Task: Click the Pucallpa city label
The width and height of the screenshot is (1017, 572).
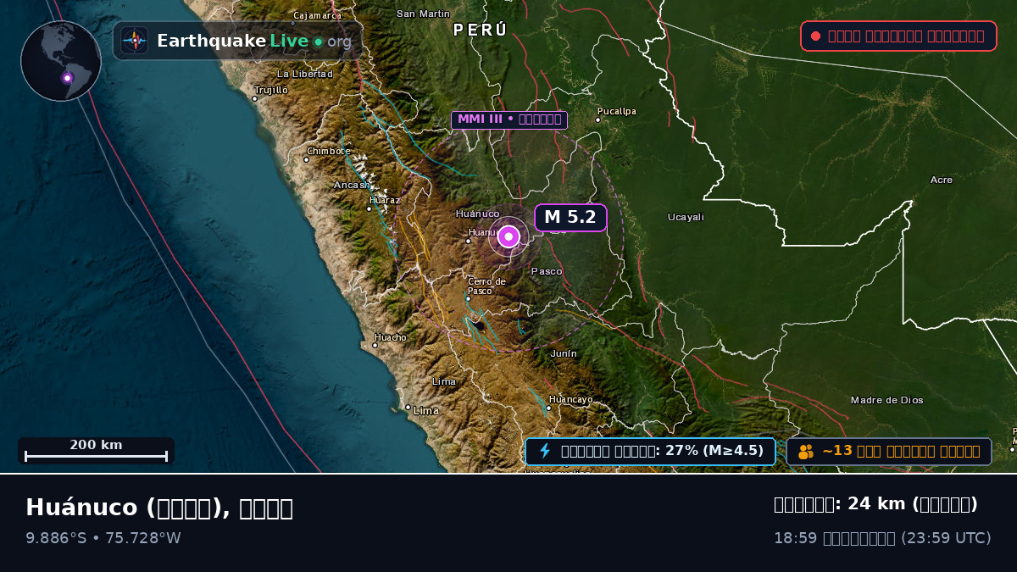Action: 617,111
